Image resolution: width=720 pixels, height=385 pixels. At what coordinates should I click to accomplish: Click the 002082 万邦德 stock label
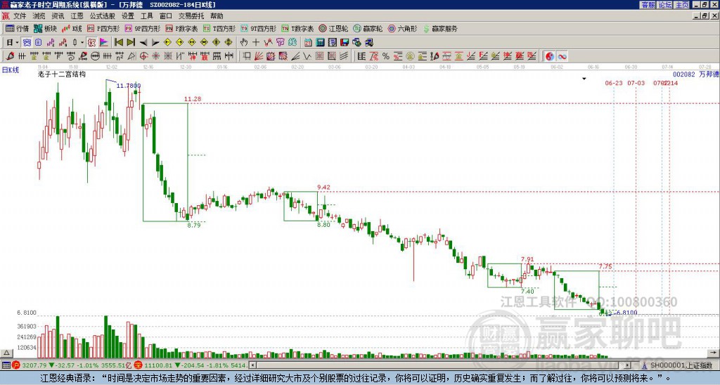(695, 74)
